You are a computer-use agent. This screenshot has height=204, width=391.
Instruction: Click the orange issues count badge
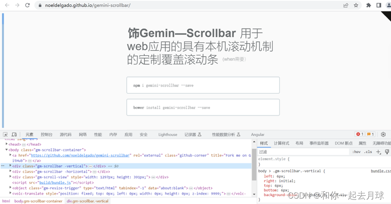370,134
